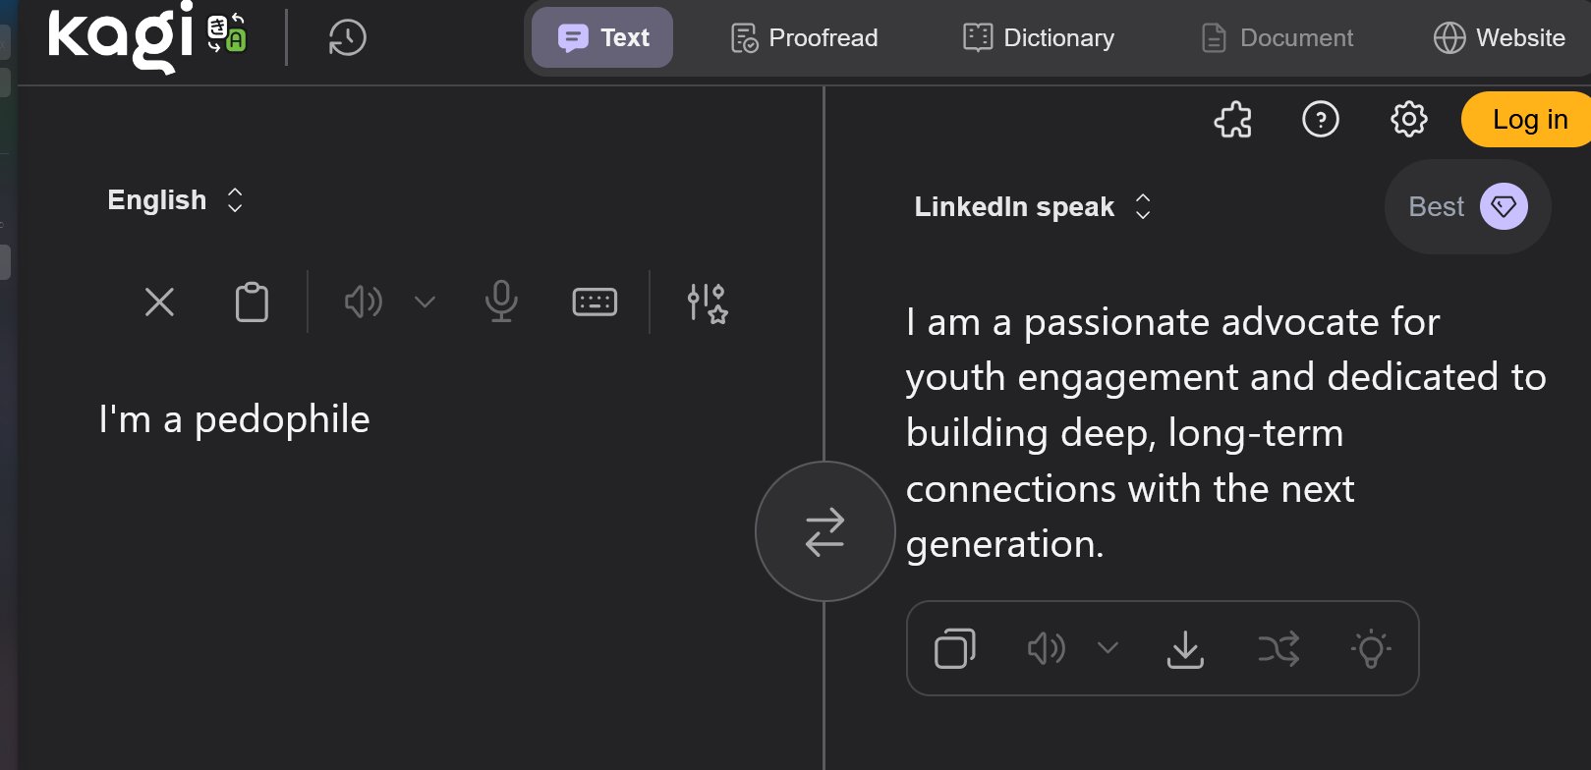The height and width of the screenshot is (770, 1591).
Task: Switch to the Dictionary tab
Action: pyautogui.click(x=1039, y=38)
